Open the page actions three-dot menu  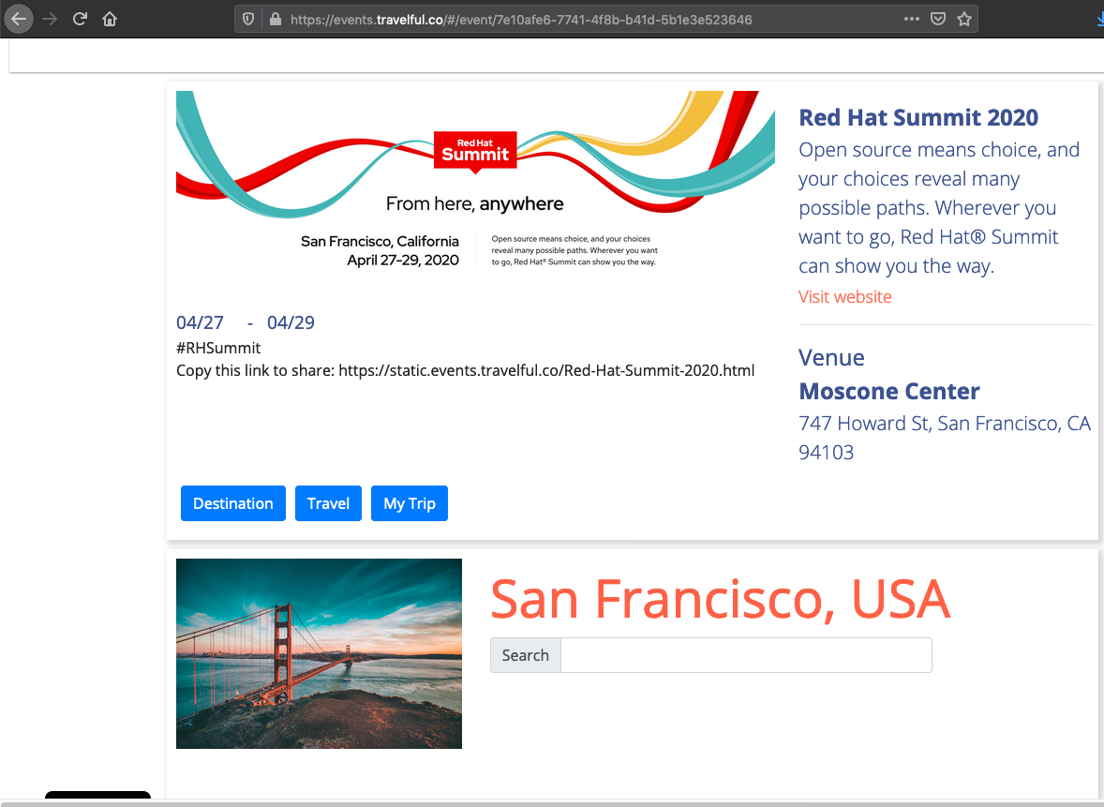pos(912,19)
